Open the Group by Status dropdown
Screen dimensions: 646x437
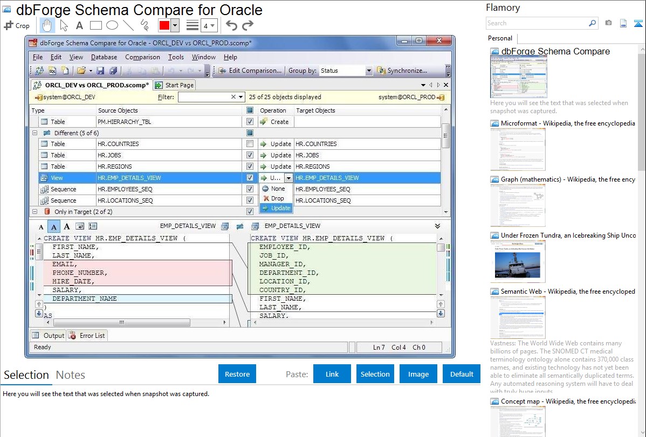pyautogui.click(x=369, y=71)
